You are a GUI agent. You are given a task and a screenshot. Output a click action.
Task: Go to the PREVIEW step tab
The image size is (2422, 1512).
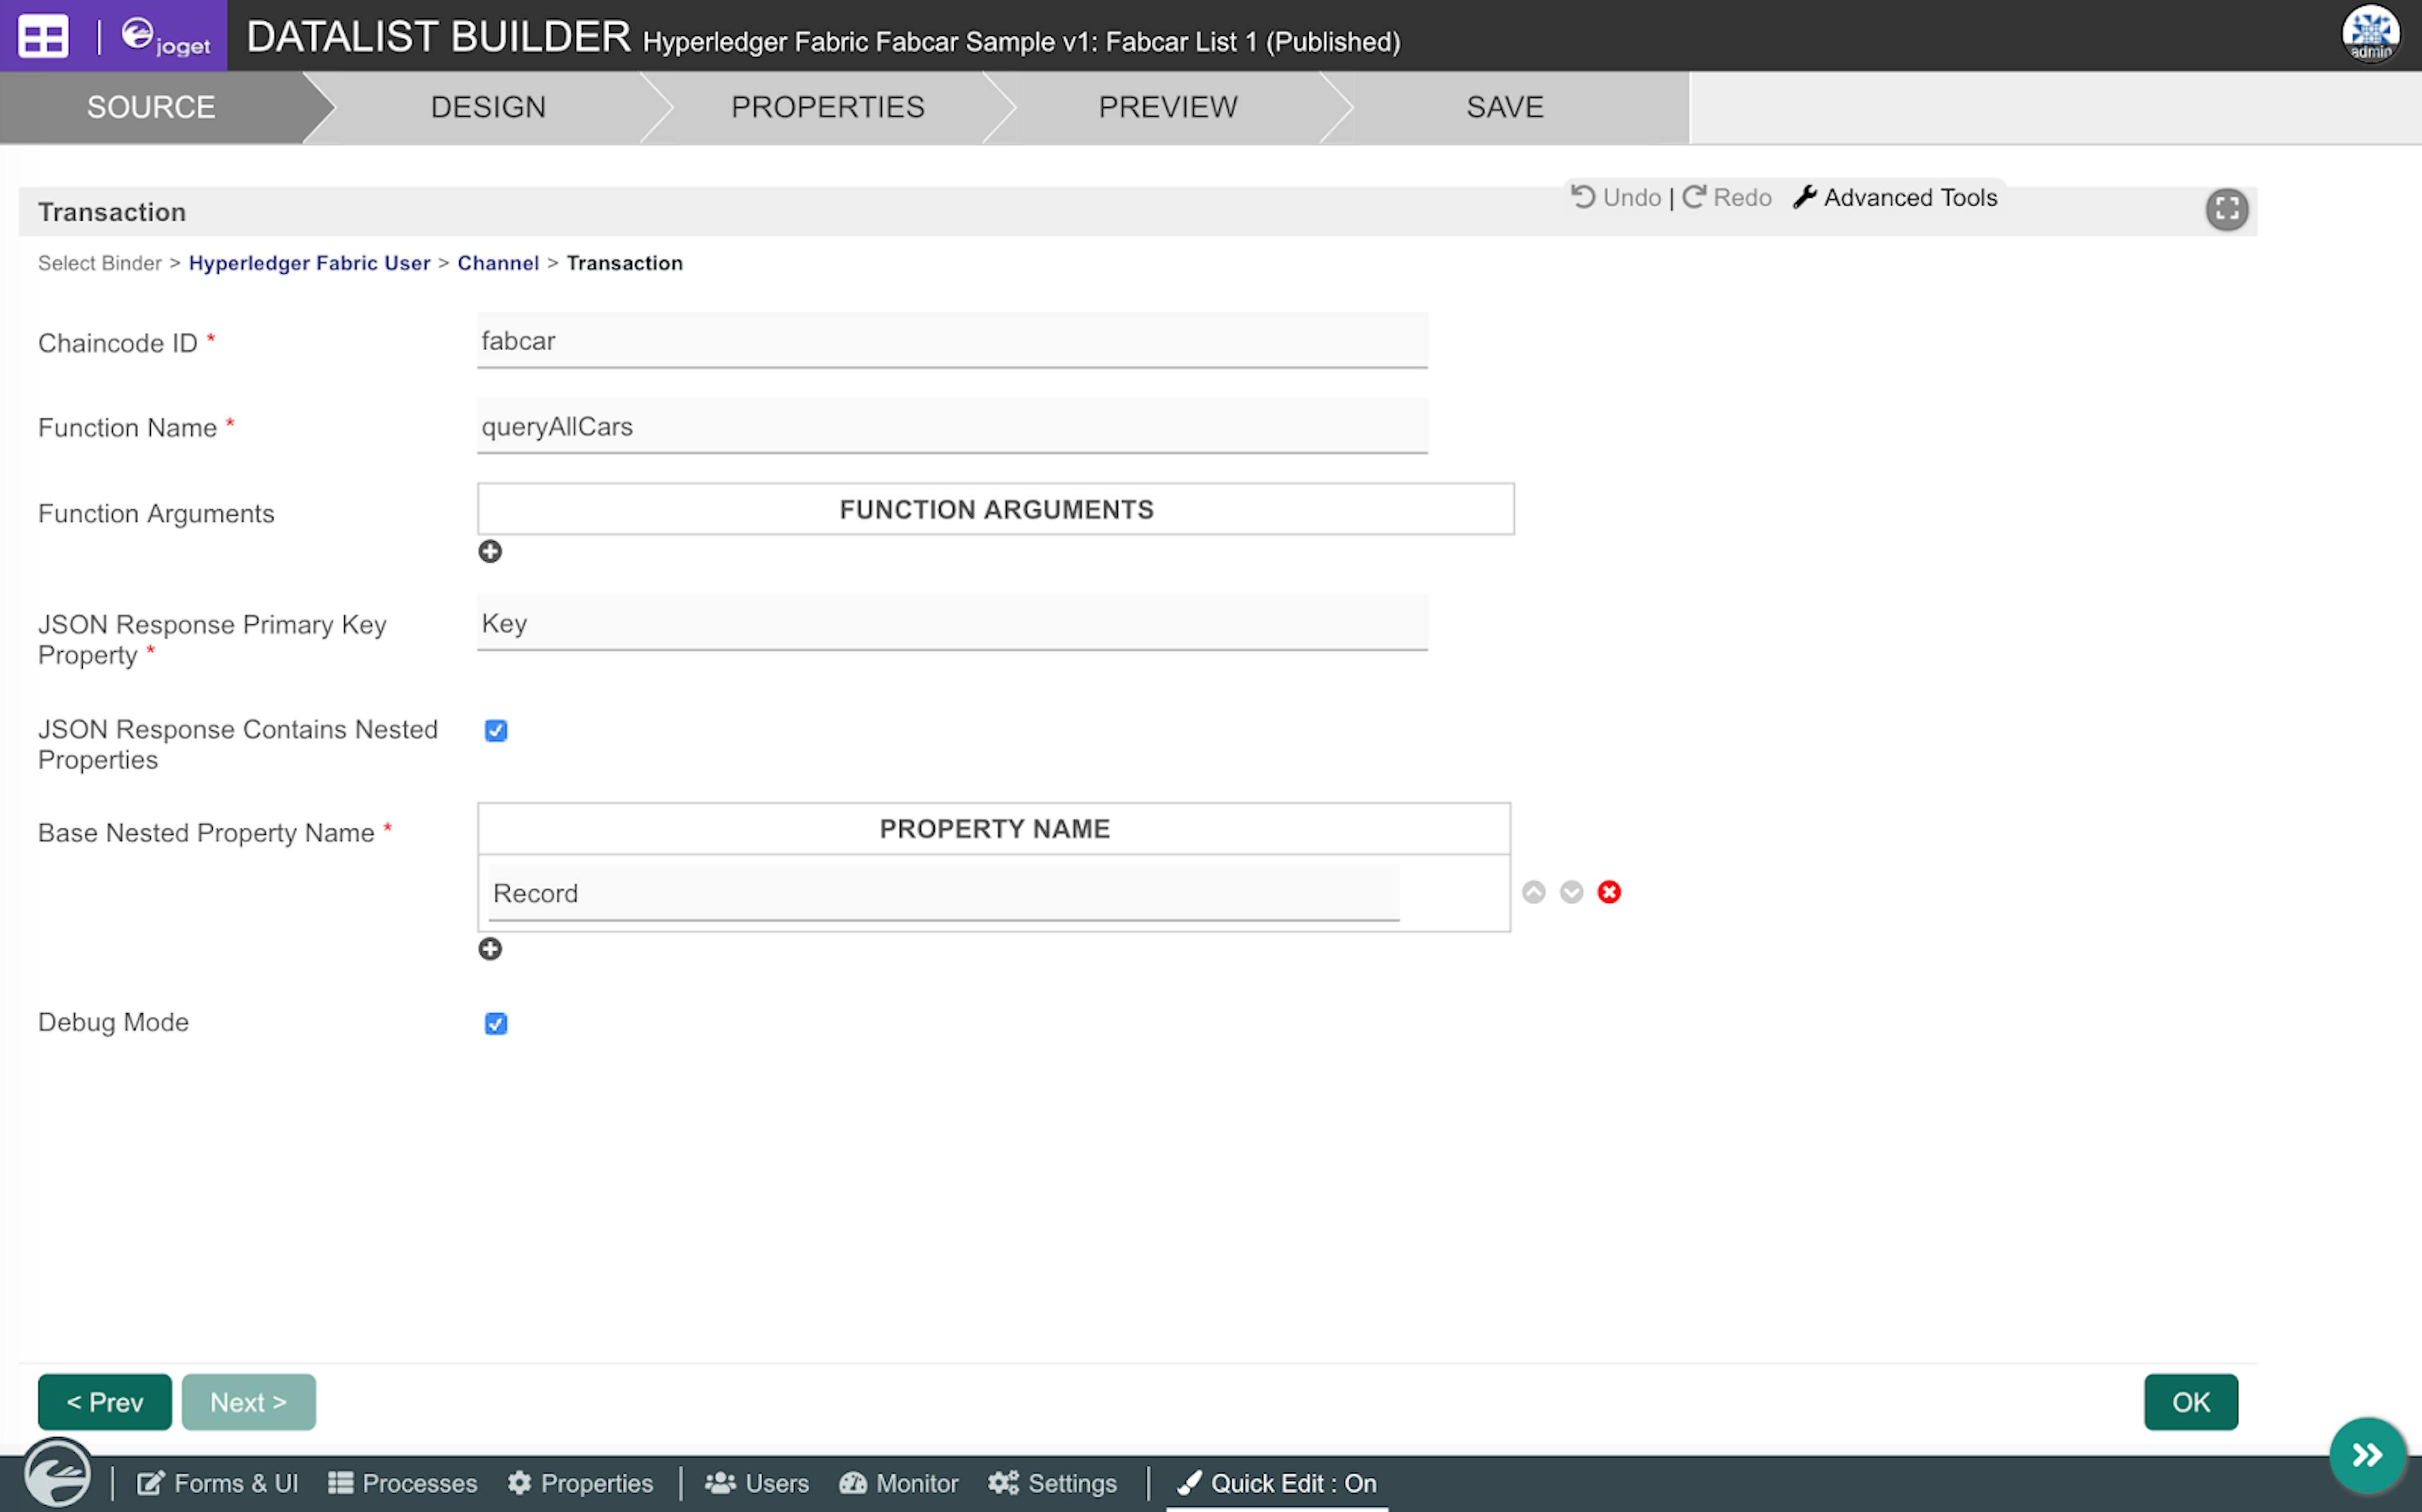(x=1167, y=107)
